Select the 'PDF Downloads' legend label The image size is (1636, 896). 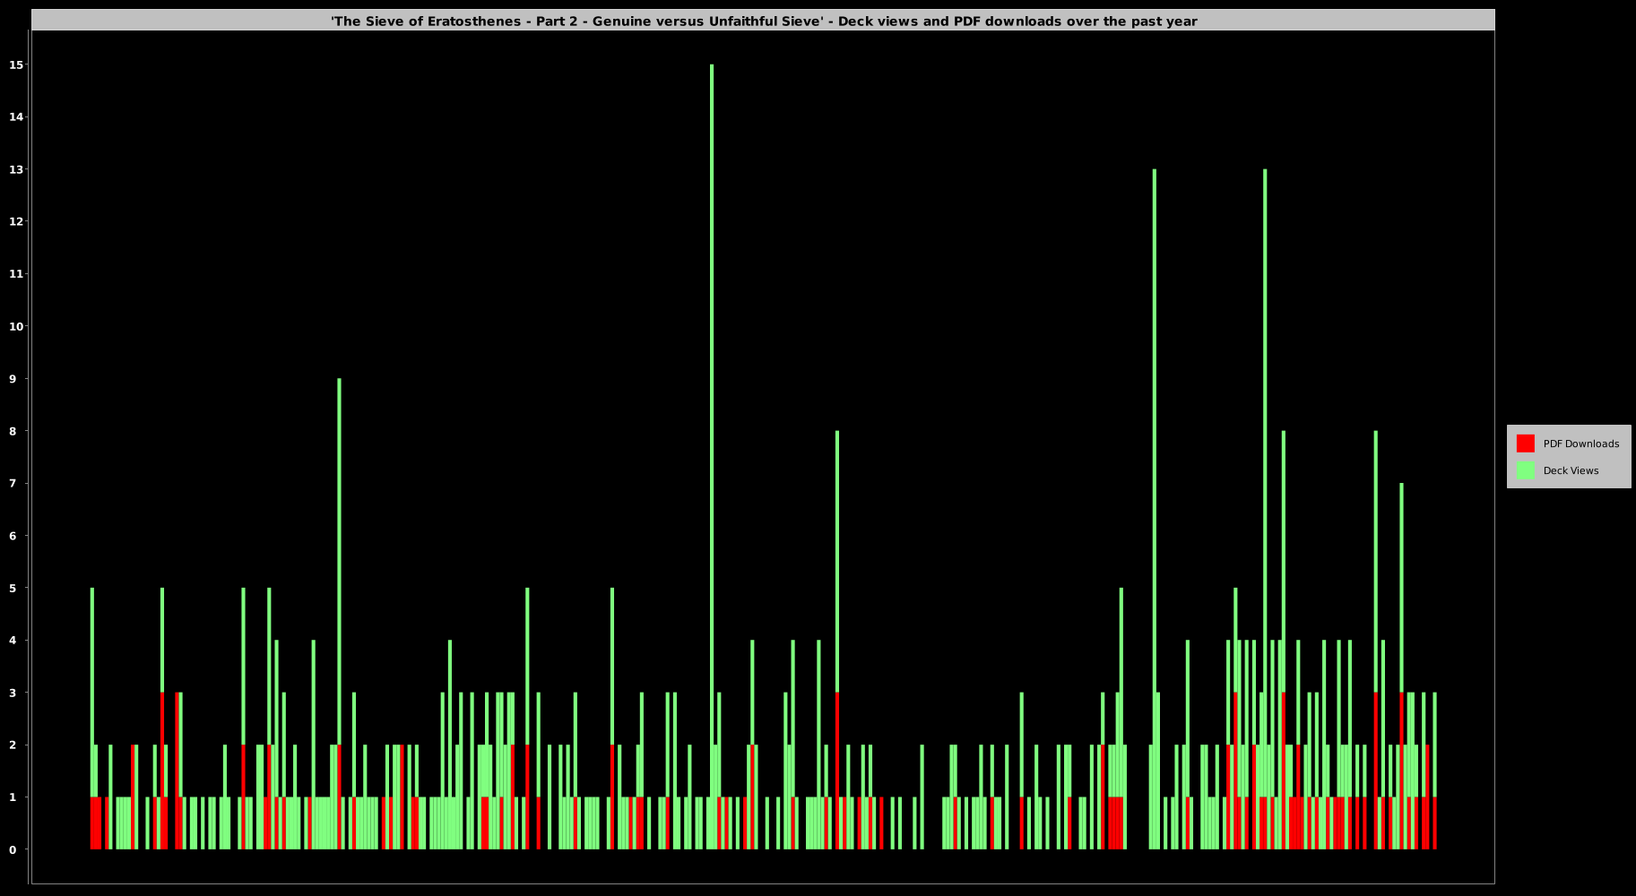tap(1581, 444)
